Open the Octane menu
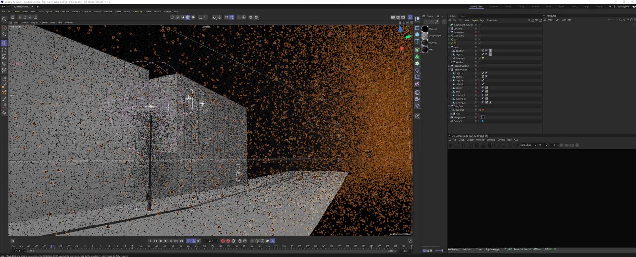 click(148, 11)
